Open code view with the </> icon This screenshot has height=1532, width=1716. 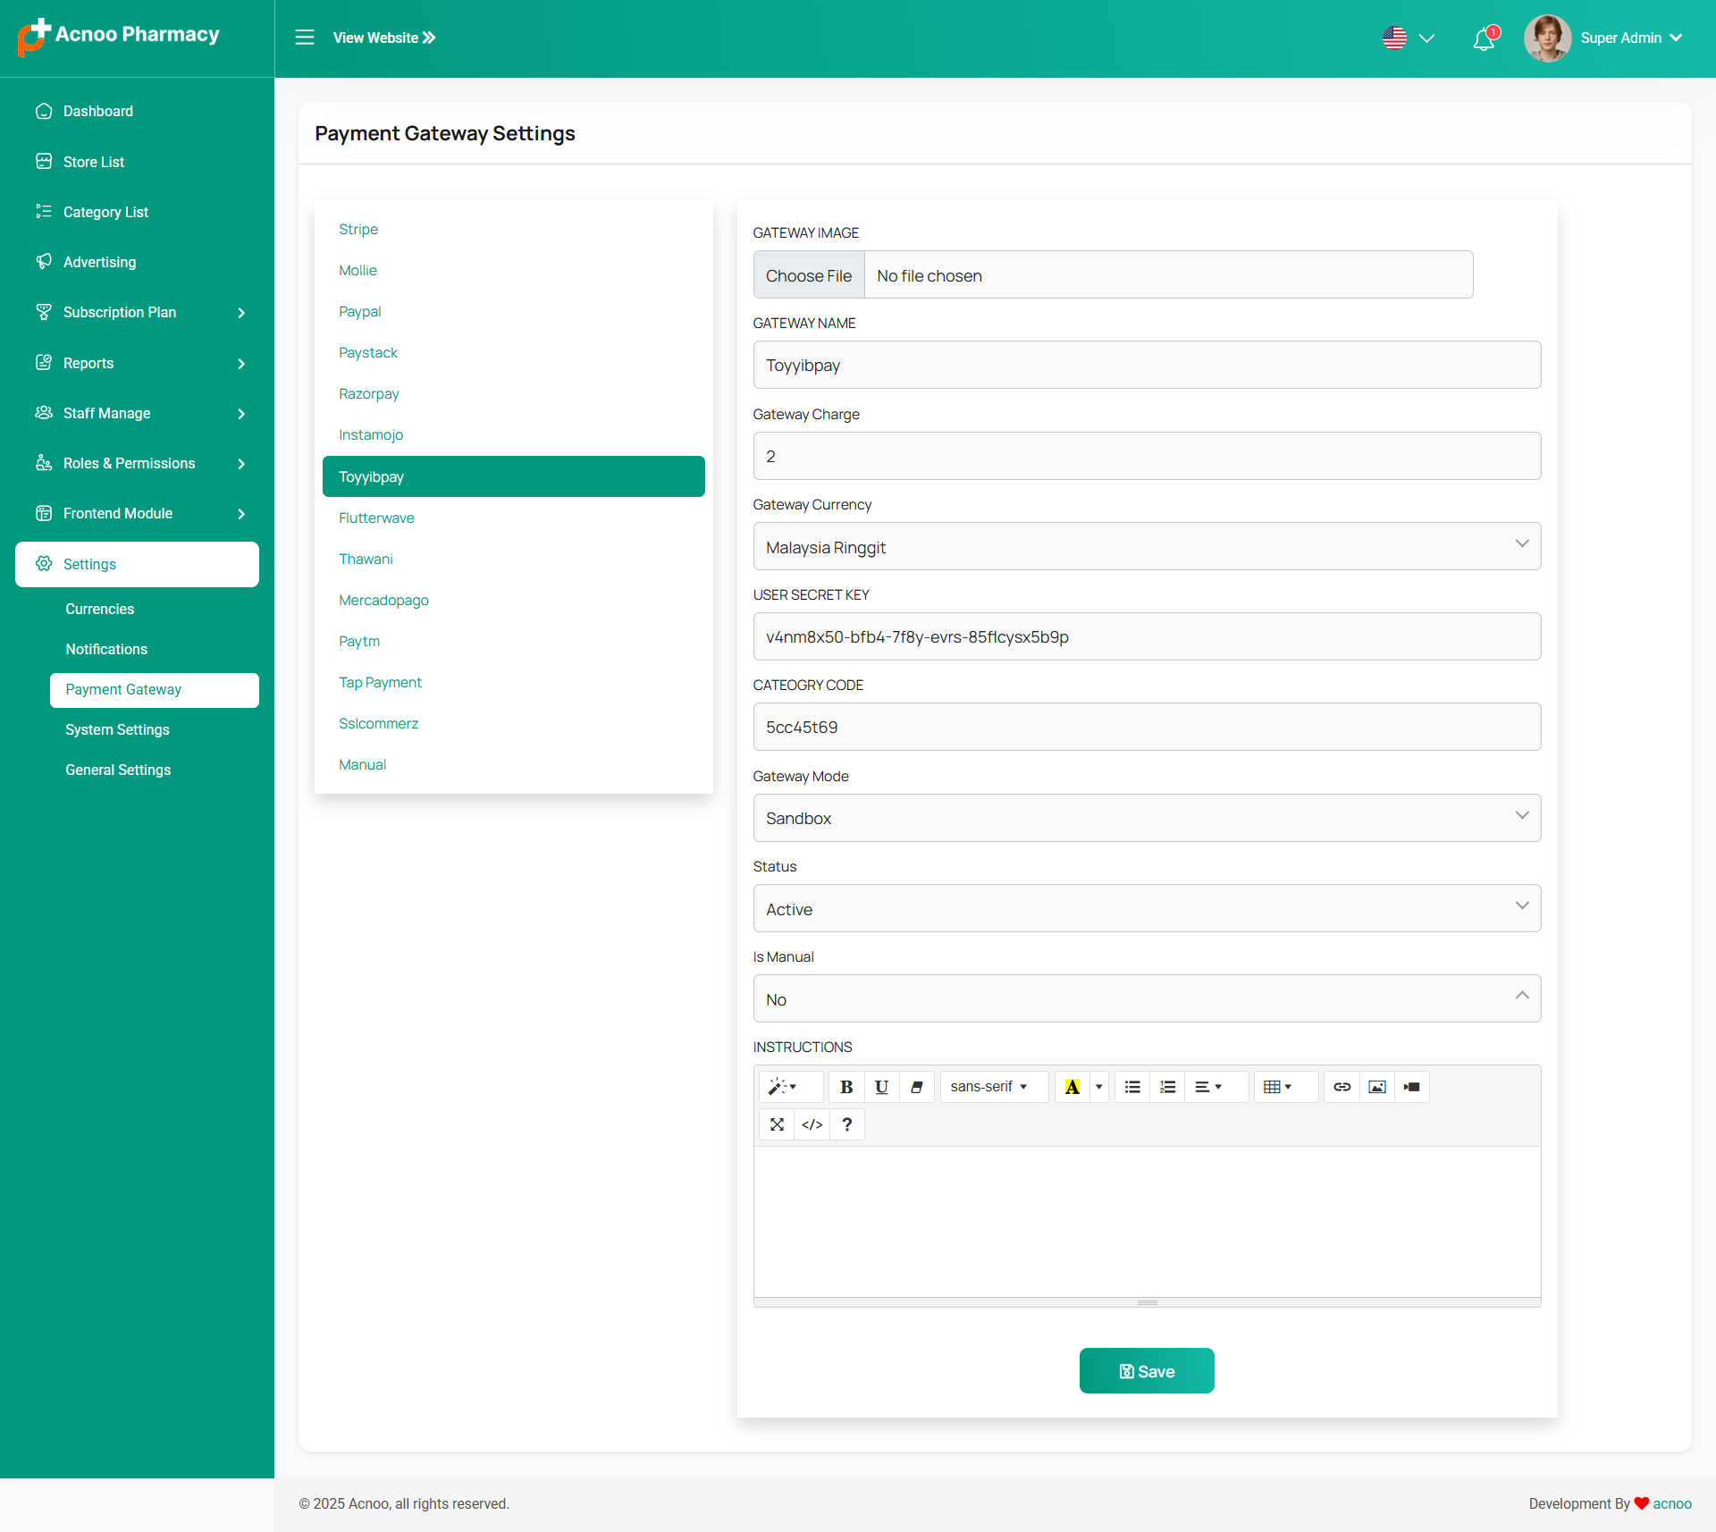812,1124
